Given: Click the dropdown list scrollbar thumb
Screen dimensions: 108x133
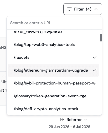Looking at the screenshot, I should pyautogui.click(x=101, y=38).
